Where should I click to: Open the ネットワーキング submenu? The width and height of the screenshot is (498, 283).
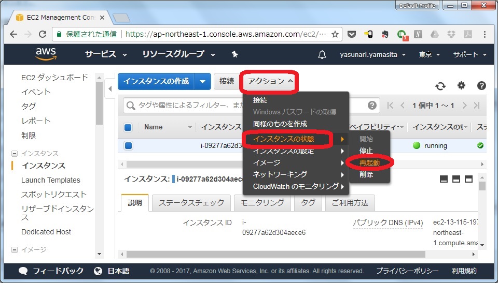[x=296, y=174]
